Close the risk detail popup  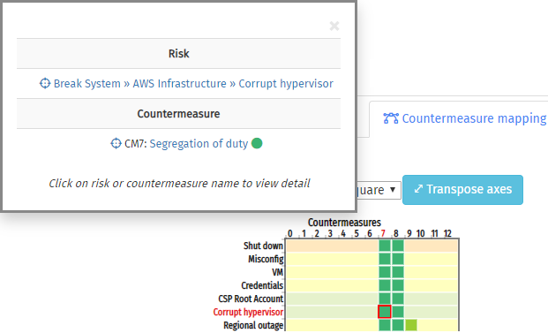pos(334,26)
